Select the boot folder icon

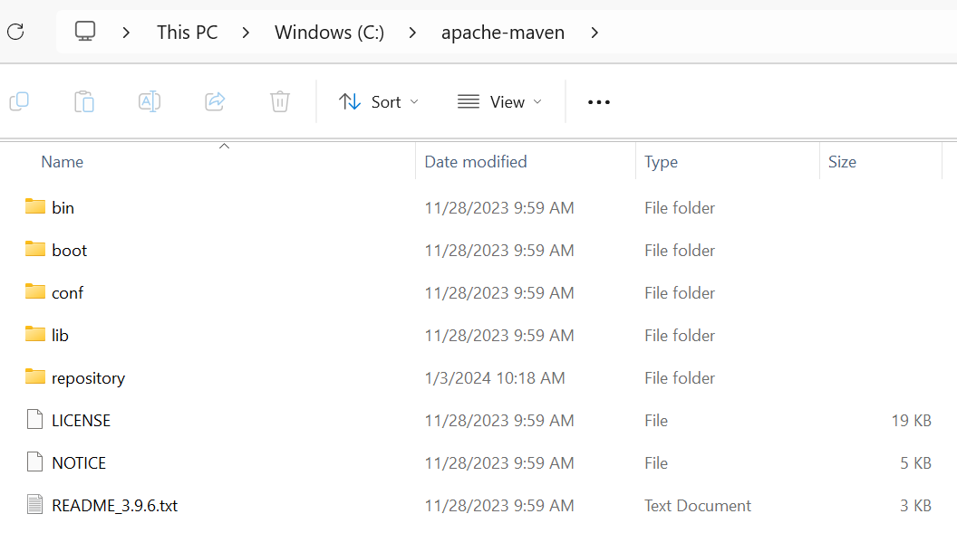coord(35,249)
